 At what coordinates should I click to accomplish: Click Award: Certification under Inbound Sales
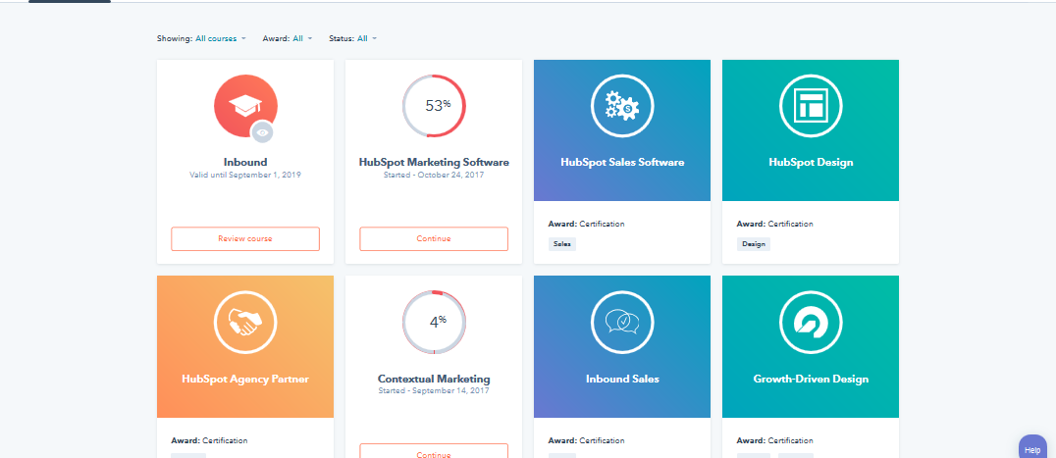(586, 441)
